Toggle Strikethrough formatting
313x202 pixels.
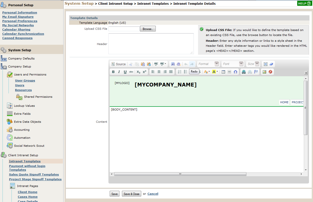tap(131, 72)
